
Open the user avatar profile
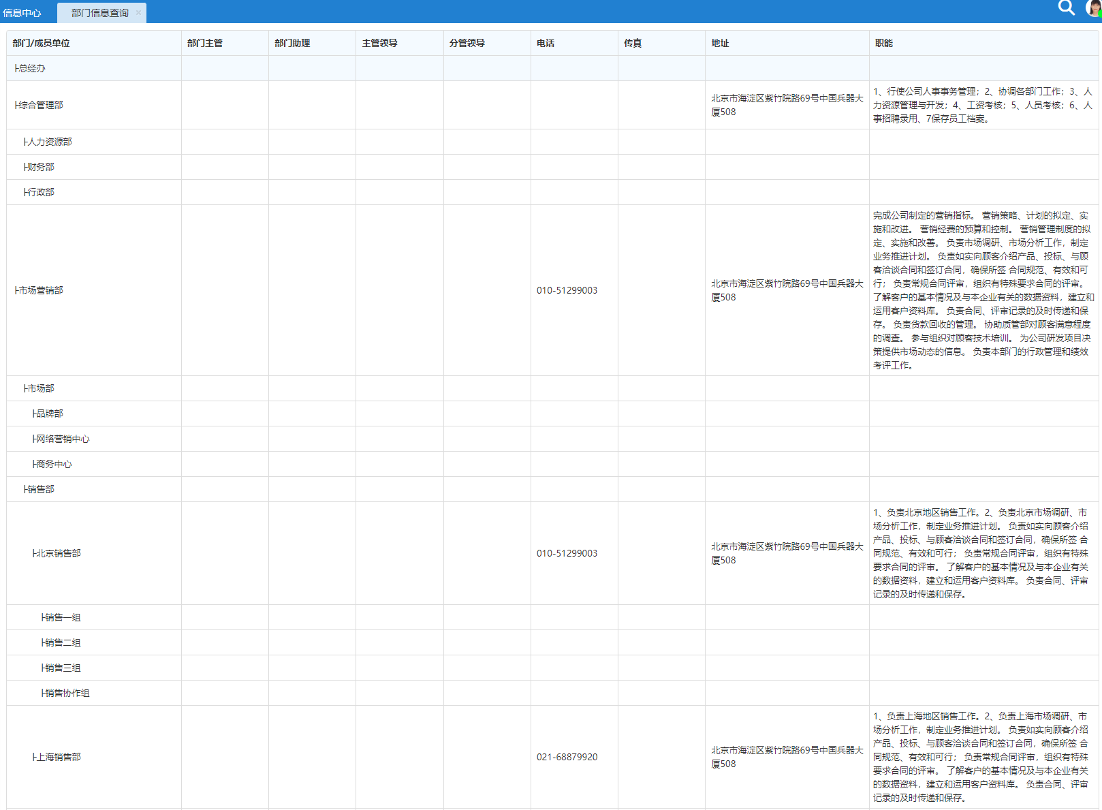tap(1094, 8)
